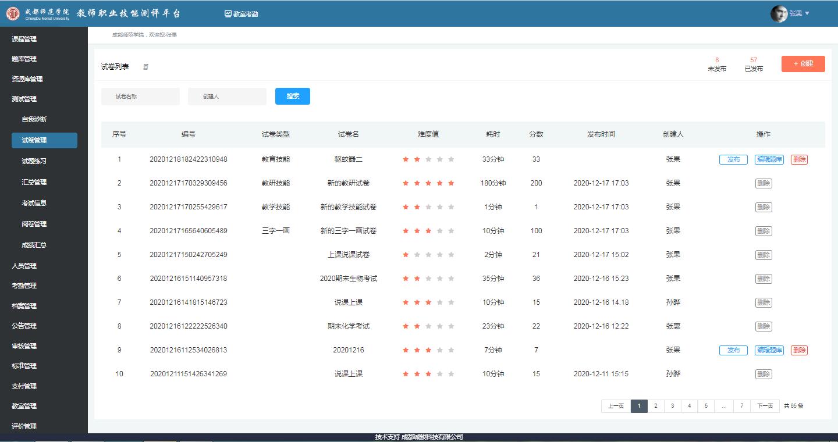Click the 发布时间 column header
Viewport: 838px width, 442px height.
pyautogui.click(x=601, y=134)
